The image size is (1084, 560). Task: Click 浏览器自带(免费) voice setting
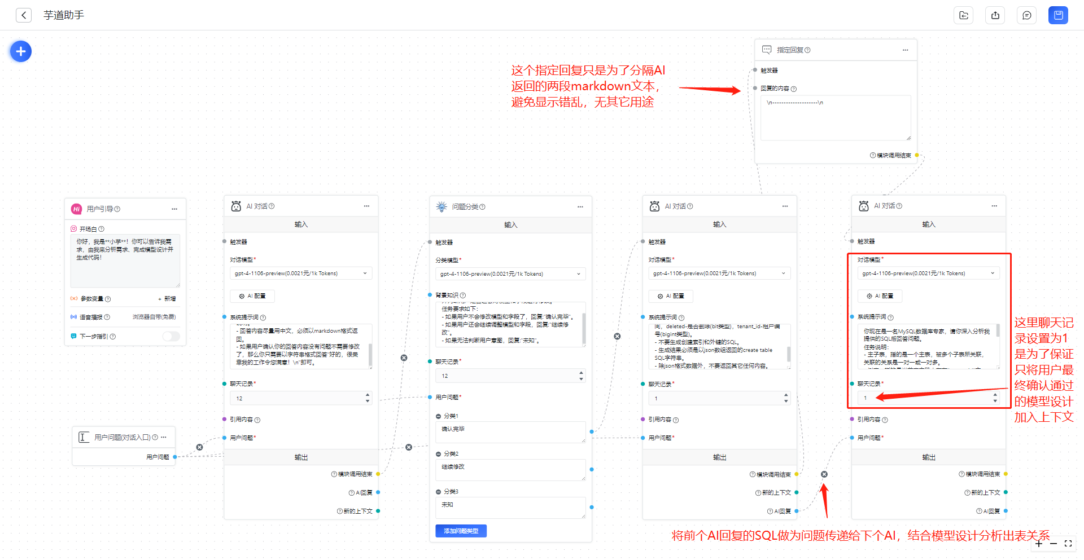(x=154, y=317)
